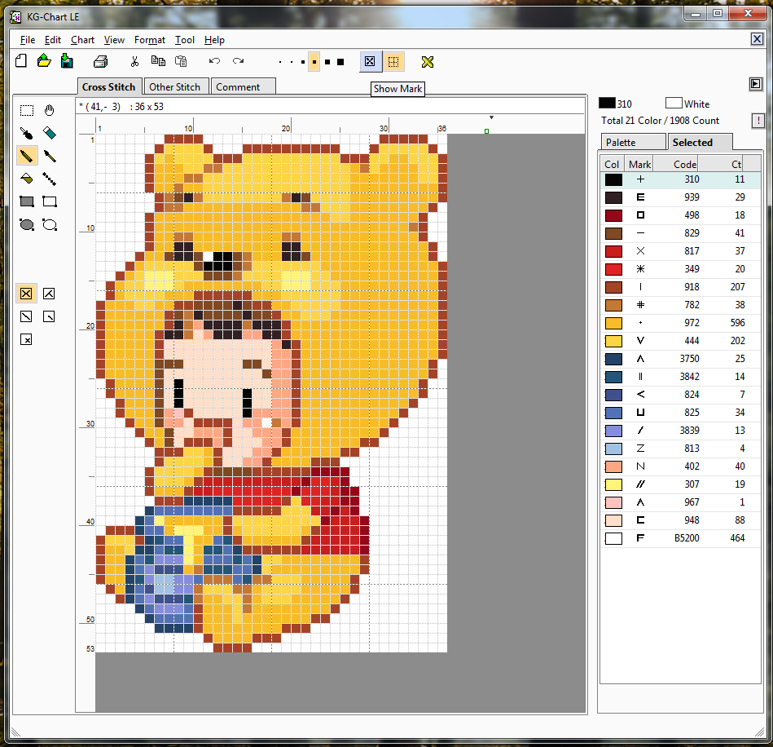The width and height of the screenshot is (773, 747).
Task: Click the Copy icon
Action: point(158,60)
